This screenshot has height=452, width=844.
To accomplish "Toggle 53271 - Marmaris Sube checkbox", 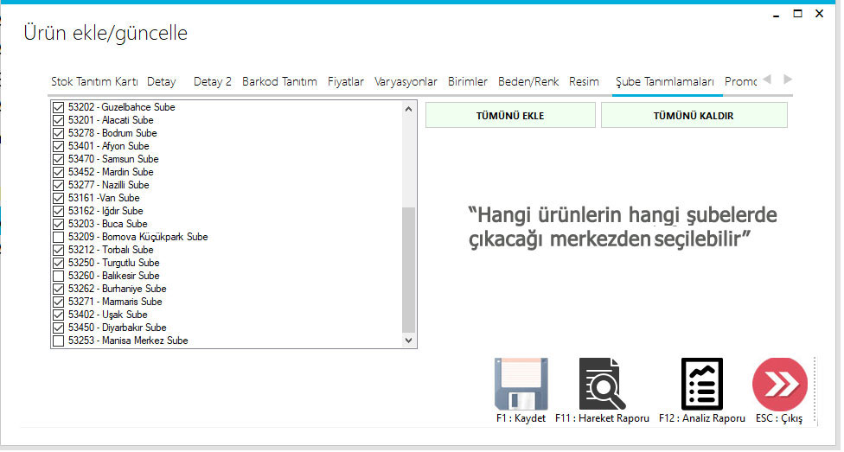I will coord(58,302).
